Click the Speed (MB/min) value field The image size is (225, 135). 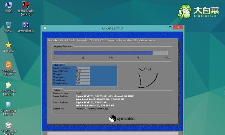83,71
